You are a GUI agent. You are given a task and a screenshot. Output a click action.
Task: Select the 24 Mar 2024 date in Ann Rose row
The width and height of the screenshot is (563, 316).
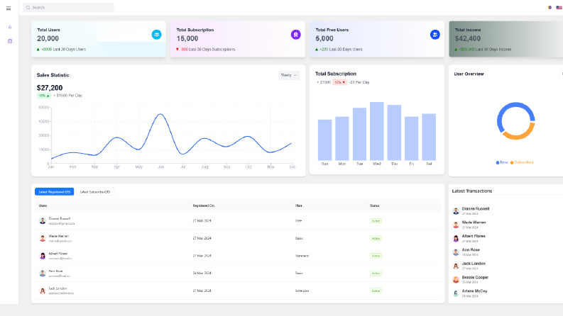click(x=202, y=273)
